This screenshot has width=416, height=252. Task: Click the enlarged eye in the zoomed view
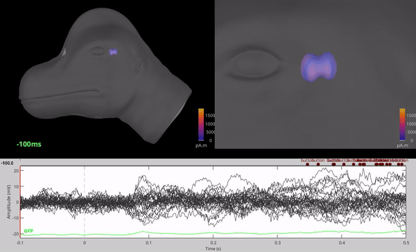[254, 64]
